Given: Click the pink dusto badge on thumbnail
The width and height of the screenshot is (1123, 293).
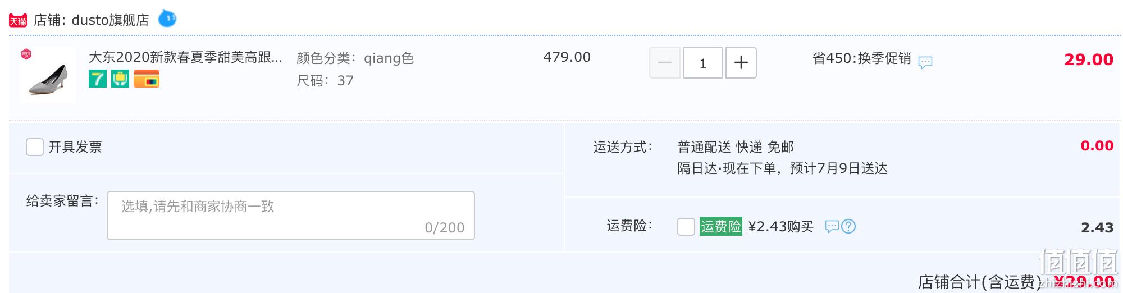Looking at the screenshot, I should 26,54.
